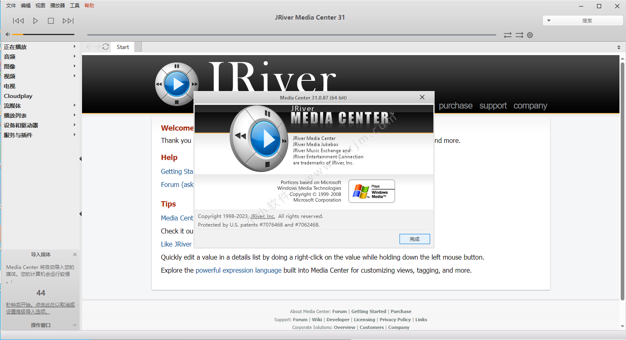Open the 播放器 menu
The width and height of the screenshot is (626, 340).
point(57,5)
